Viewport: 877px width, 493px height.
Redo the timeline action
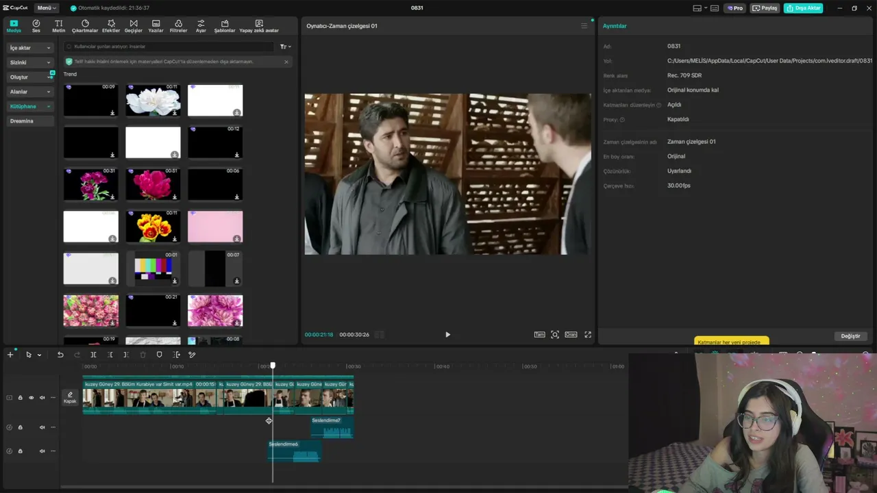click(x=77, y=355)
